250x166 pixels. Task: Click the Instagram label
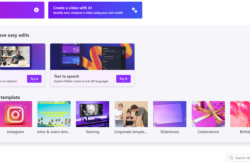click(x=15, y=132)
